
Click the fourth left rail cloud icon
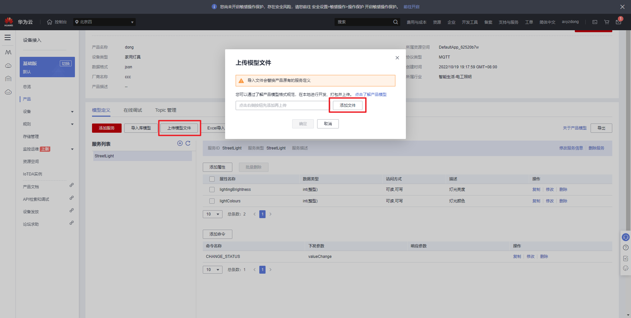[8, 92]
